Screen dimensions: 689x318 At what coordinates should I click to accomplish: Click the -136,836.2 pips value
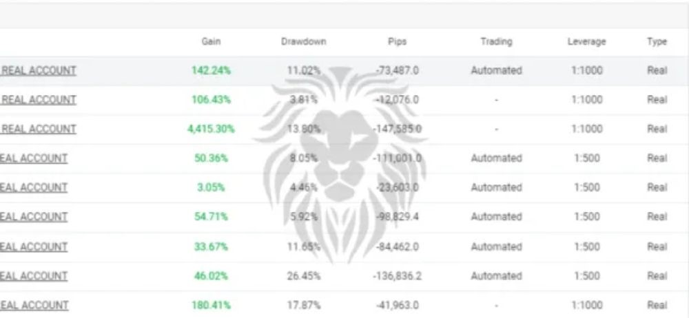pyautogui.click(x=398, y=276)
